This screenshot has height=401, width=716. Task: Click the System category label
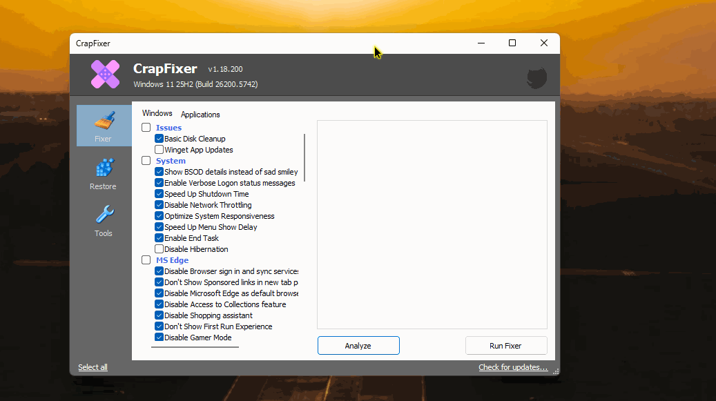tap(171, 161)
